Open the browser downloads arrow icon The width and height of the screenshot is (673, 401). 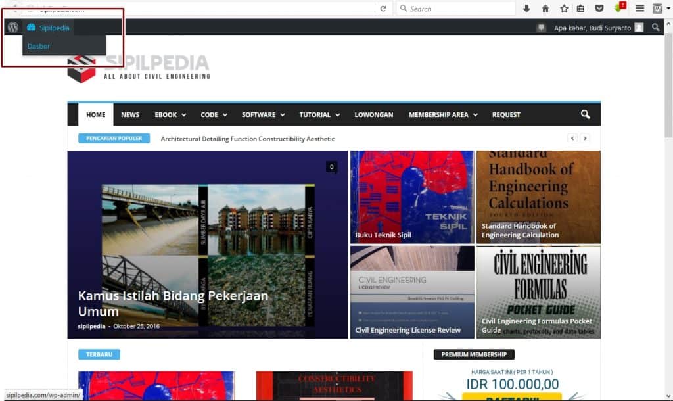526,9
